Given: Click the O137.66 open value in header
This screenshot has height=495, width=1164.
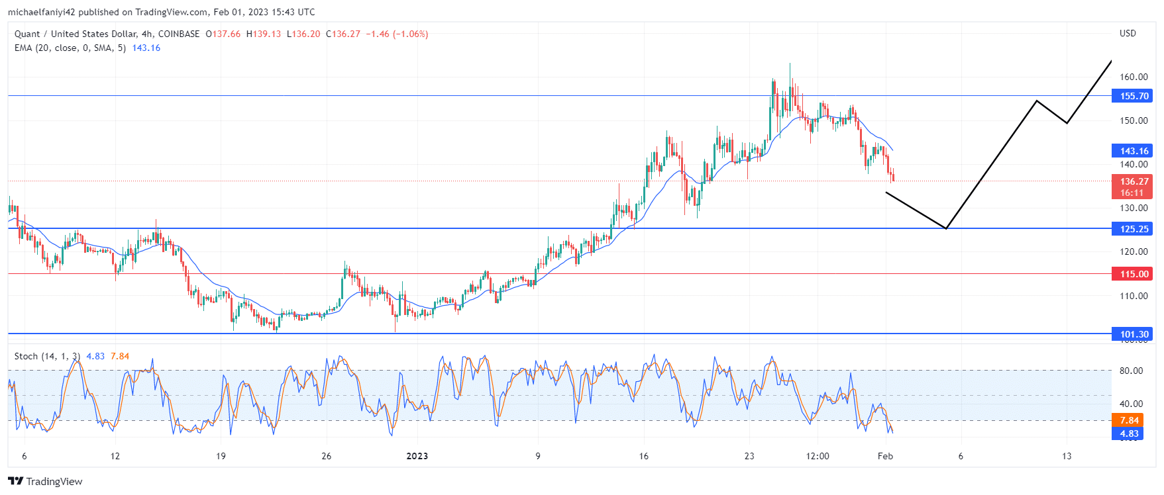Looking at the screenshot, I should [223, 34].
